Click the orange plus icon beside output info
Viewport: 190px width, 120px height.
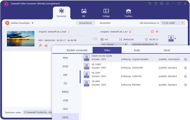tap(157, 32)
